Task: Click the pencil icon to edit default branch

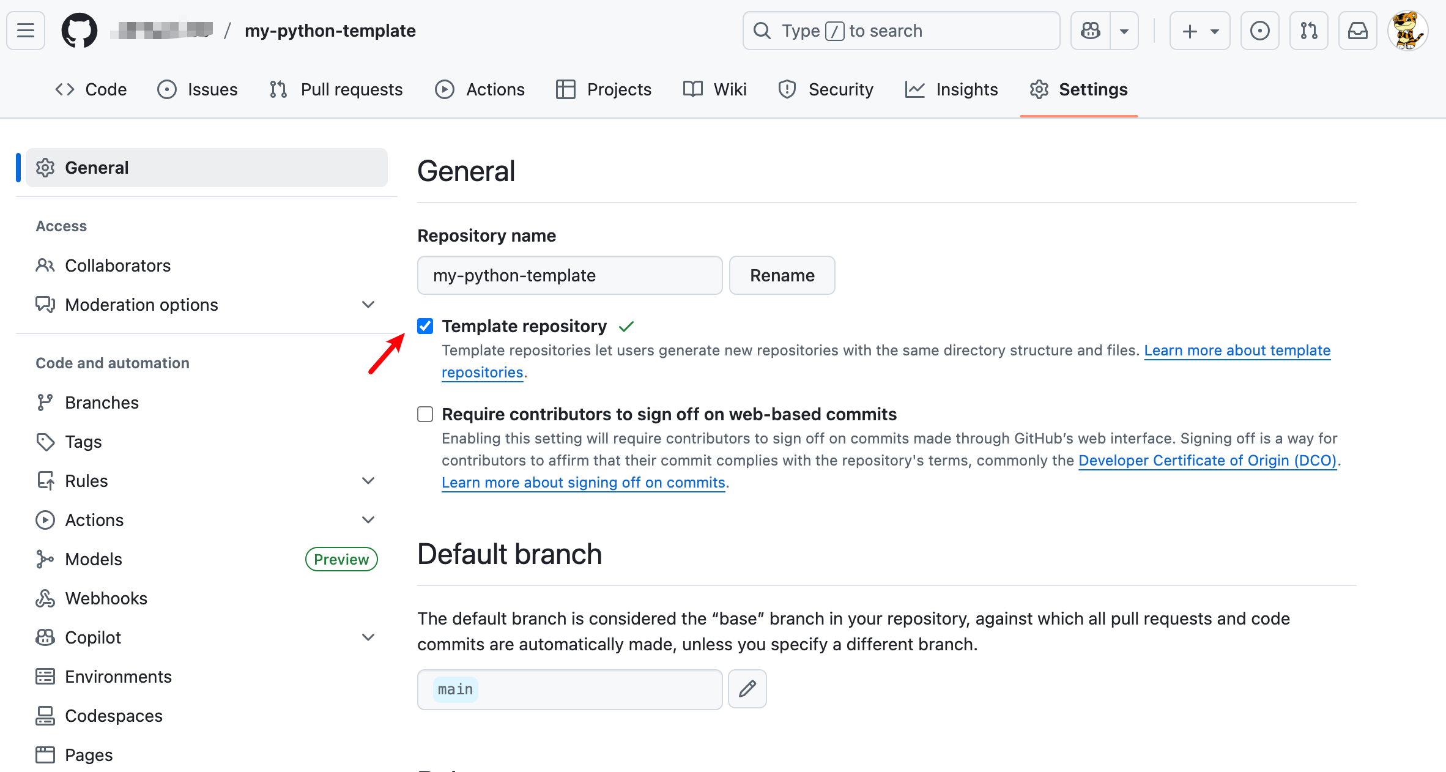Action: [747, 689]
